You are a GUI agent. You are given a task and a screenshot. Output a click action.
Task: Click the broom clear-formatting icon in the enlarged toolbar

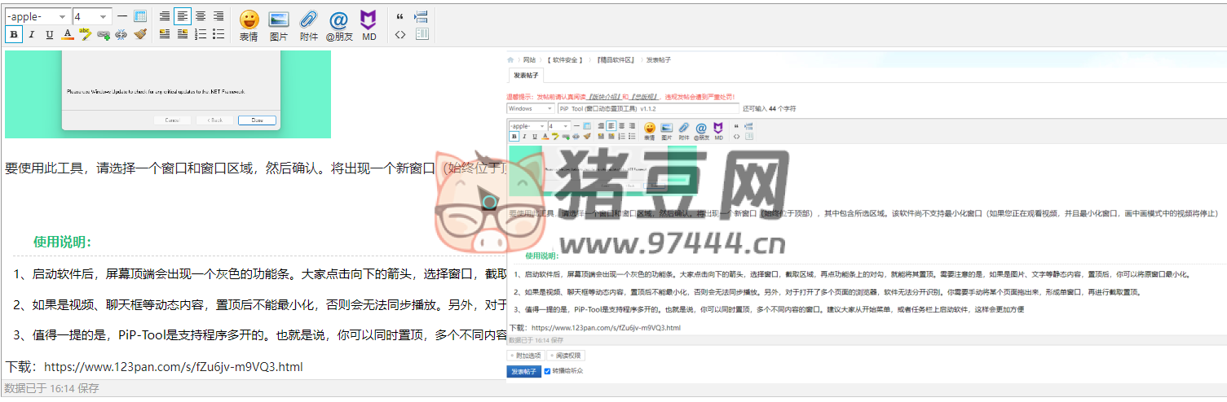click(x=139, y=34)
